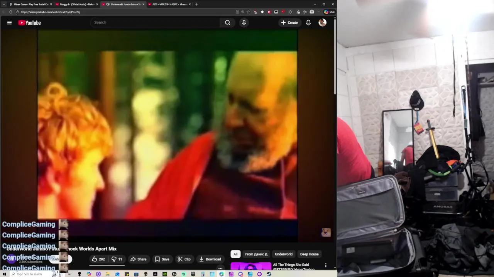The width and height of the screenshot is (494, 277).
Task: Click the magnifier search button
Action: tap(228, 22)
